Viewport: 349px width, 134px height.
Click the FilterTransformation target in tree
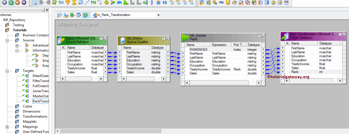40,81
